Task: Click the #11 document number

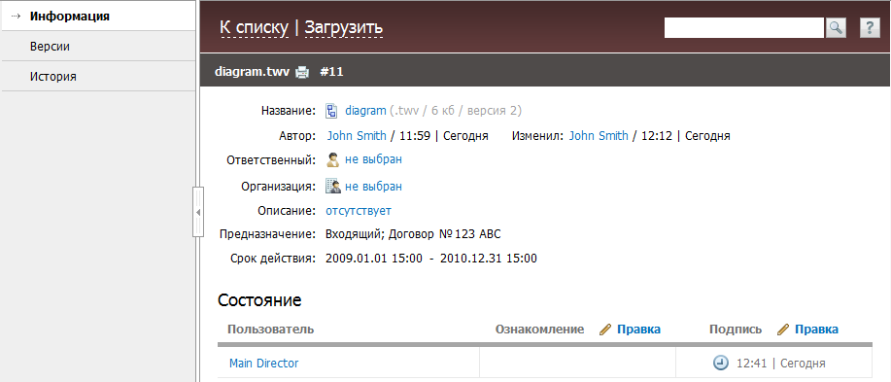Action: coord(332,72)
